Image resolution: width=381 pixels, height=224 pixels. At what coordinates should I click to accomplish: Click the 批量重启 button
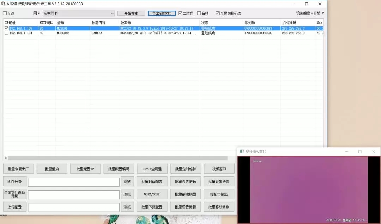(52, 169)
